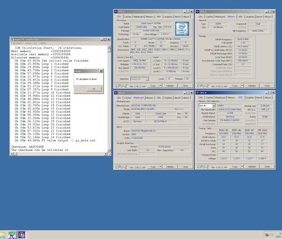Click the processor Name field in CPU-Z

tap(151, 23)
